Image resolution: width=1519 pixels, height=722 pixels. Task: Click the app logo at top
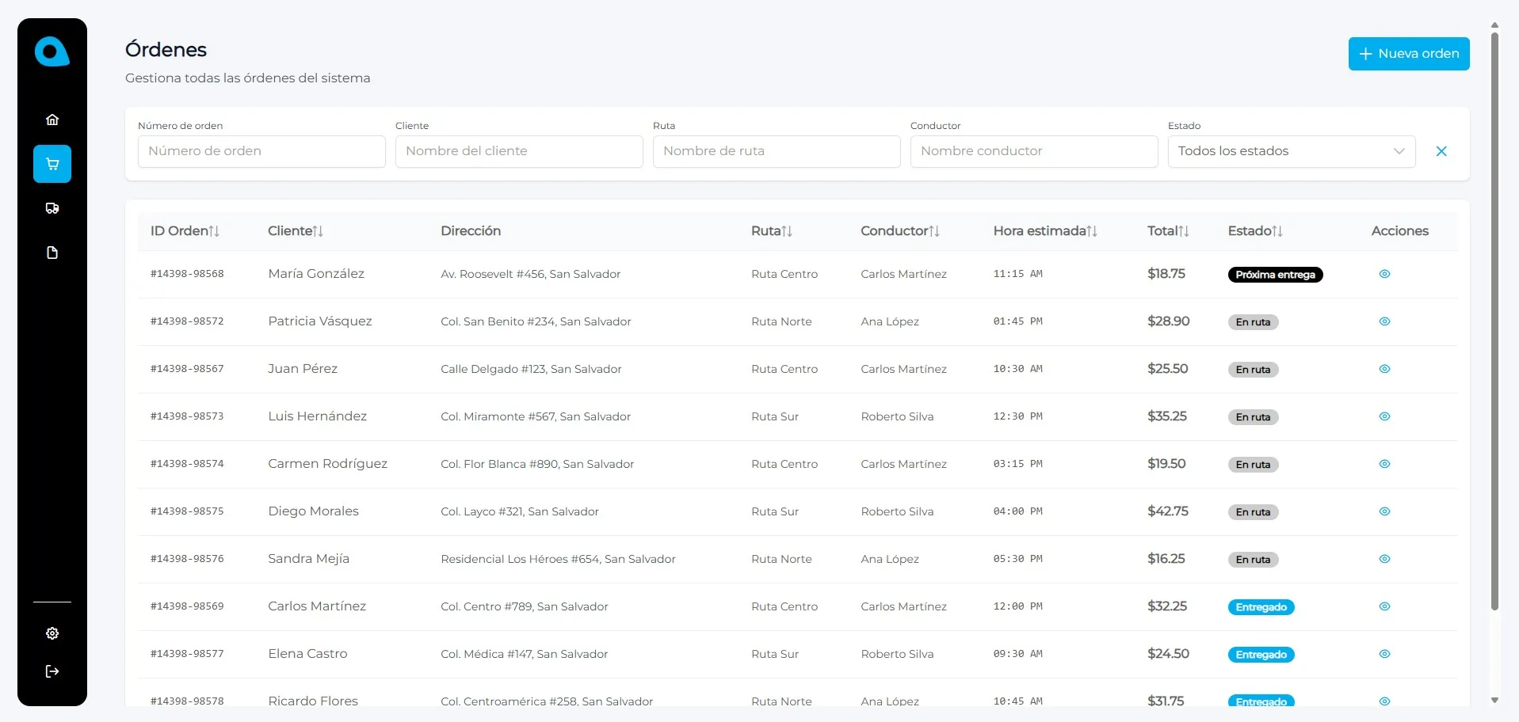[x=52, y=52]
